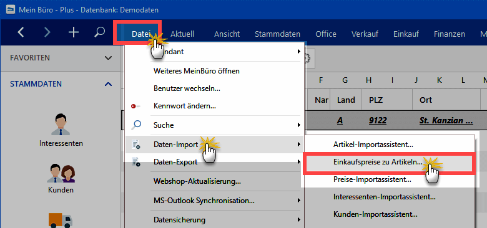The height and width of the screenshot is (228, 487).
Task: Select Webshop-Aktualisierung... entry
Action: tap(215, 181)
